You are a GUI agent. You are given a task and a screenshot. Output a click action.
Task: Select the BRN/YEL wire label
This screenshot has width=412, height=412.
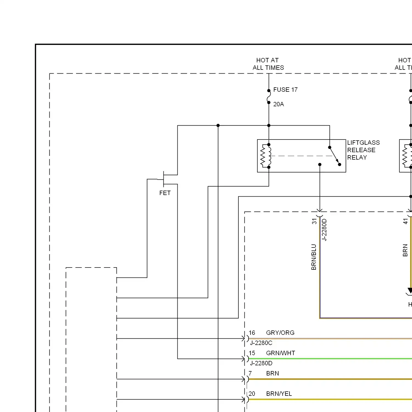pyautogui.click(x=279, y=394)
